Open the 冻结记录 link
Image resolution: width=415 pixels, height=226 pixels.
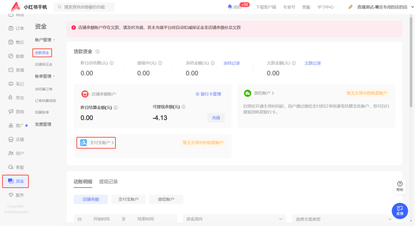[231, 63]
